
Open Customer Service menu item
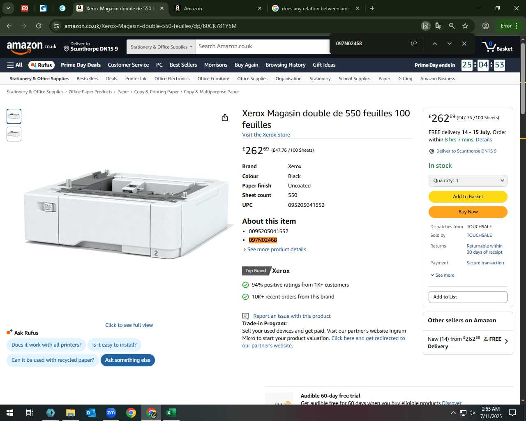[128, 65]
